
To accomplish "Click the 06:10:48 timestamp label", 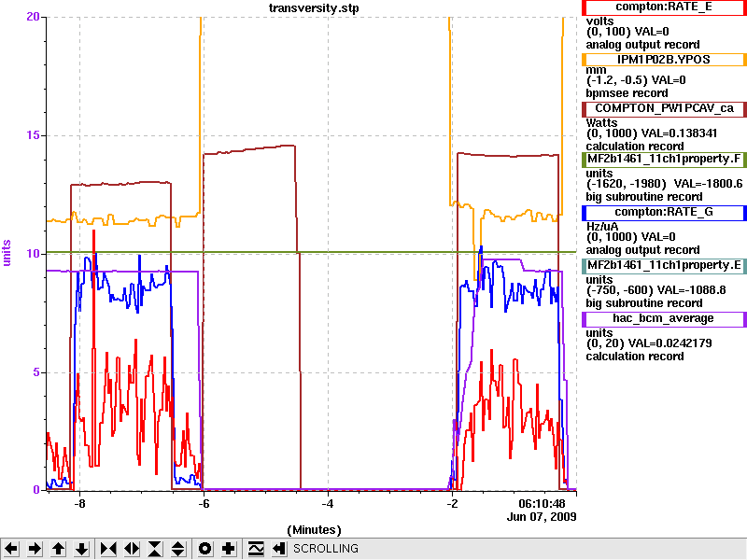I will [542, 504].
